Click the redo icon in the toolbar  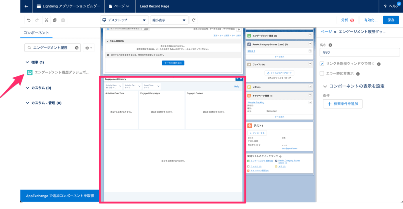37,20
